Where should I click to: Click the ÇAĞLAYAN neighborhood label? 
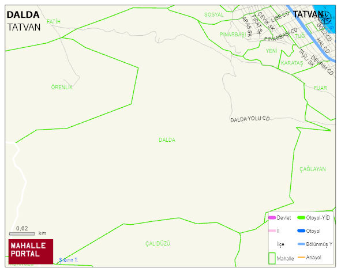(x=313, y=169)
